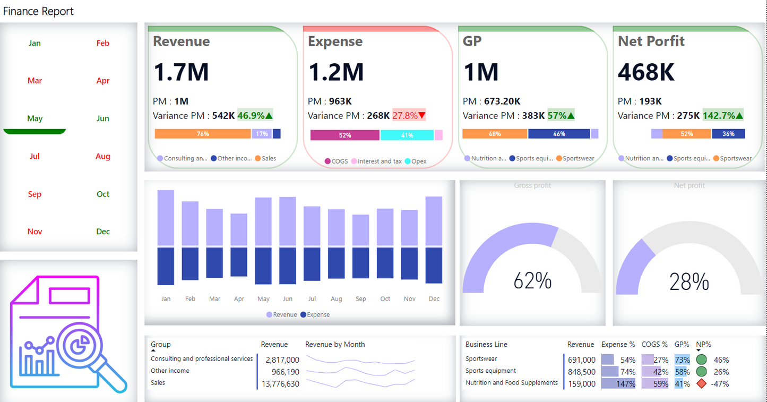
Task: Select May in the month slicer
Action: (x=35, y=118)
